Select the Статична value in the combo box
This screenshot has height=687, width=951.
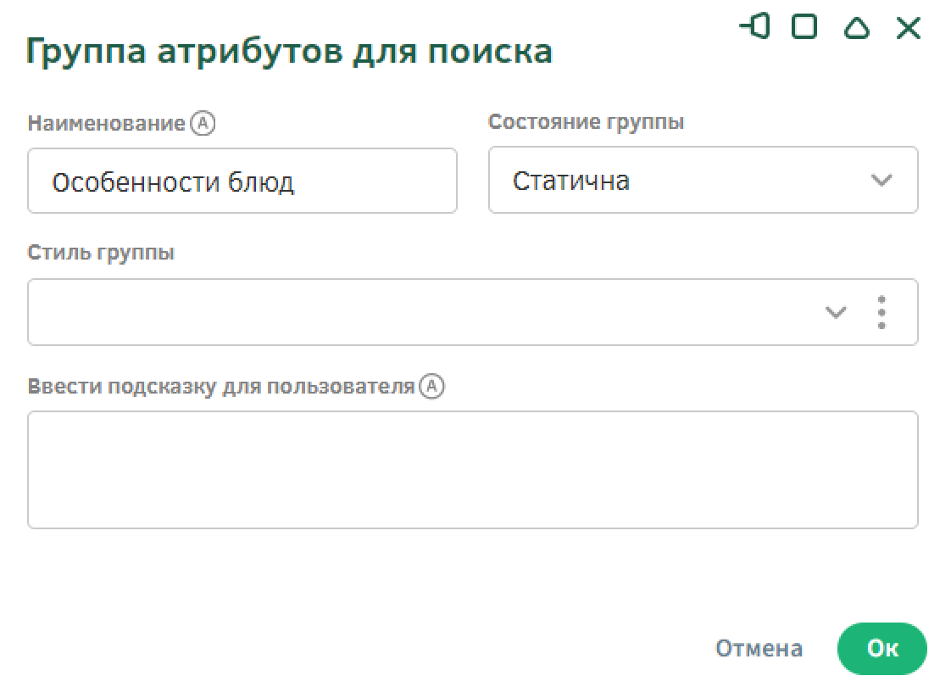[x=571, y=181]
